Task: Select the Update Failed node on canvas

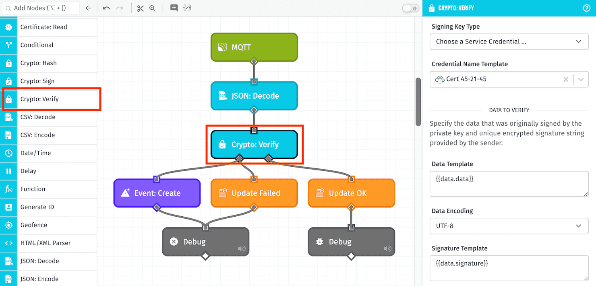Action: [254, 193]
